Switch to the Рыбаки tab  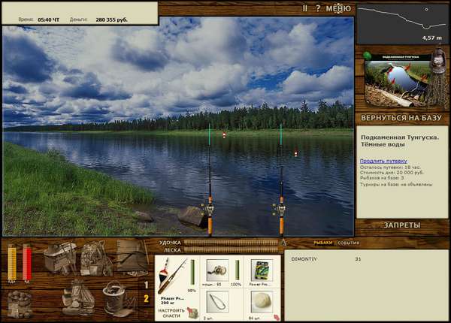[322, 243]
